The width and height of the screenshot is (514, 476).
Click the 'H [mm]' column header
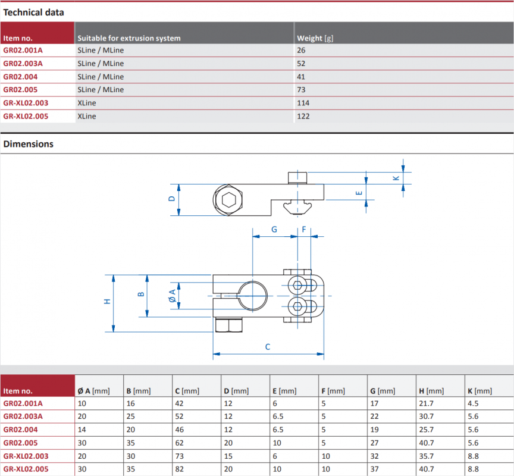click(431, 391)
